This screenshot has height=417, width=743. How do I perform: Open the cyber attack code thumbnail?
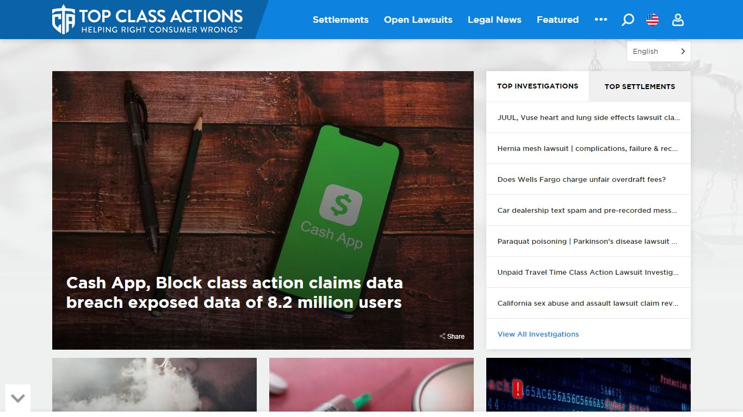589,384
